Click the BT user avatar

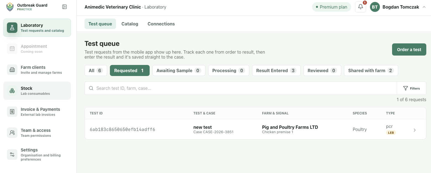375,7
